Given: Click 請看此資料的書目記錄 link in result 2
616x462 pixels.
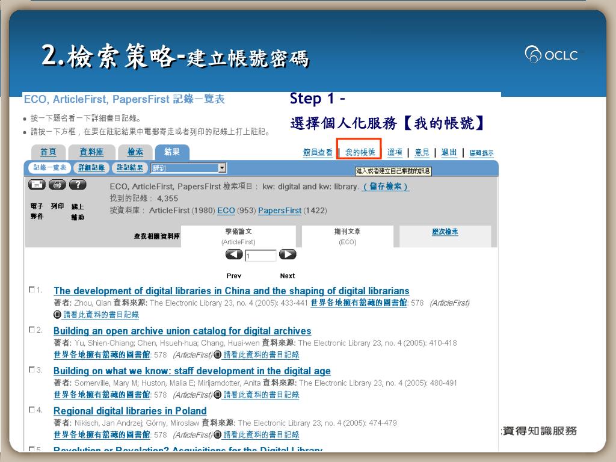Looking at the screenshot, I should click(261, 355).
